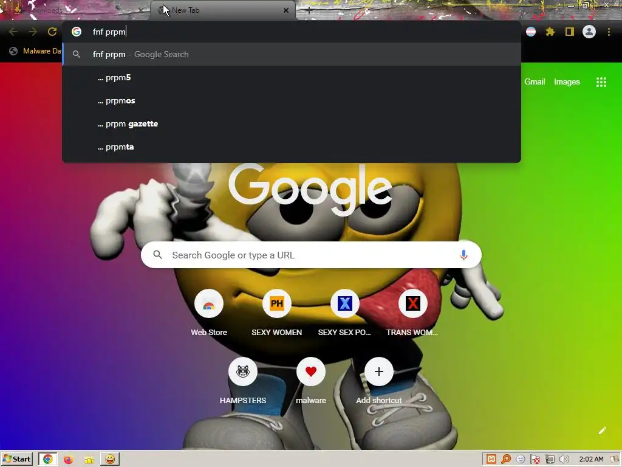Click the orange XAMPP tray icon

click(x=491, y=460)
